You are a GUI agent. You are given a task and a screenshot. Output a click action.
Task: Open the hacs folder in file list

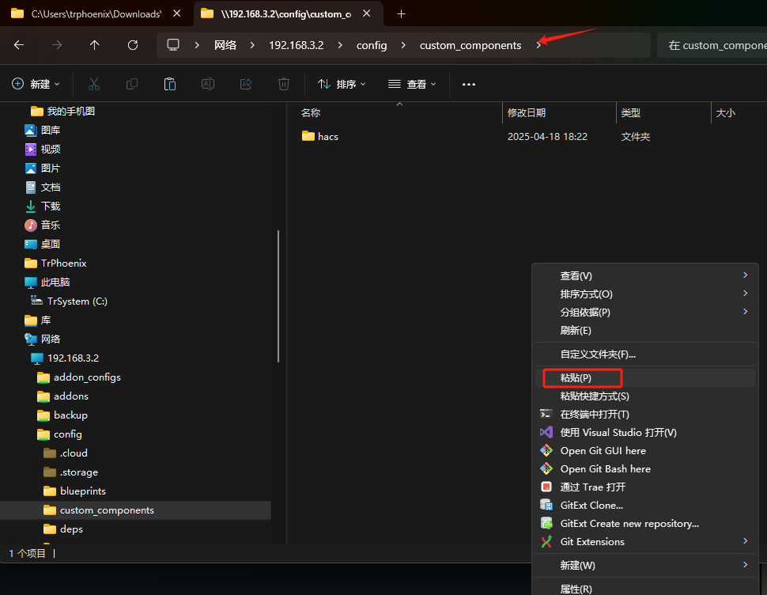(327, 136)
